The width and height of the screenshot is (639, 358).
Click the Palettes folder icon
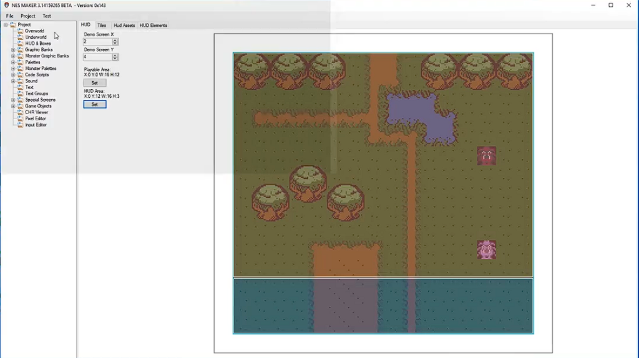tap(20, 62)
